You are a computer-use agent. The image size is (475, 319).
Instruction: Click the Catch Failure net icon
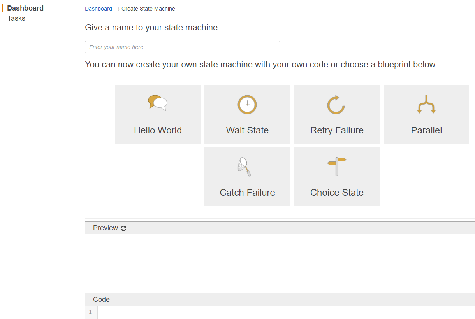(x=244, y=167)
